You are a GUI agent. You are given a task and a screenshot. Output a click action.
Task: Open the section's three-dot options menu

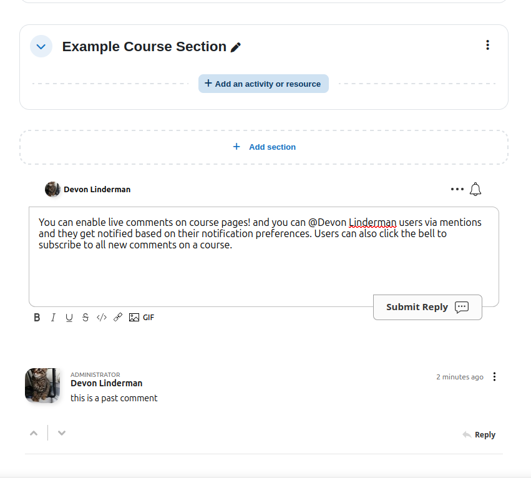tap(487, 45)
